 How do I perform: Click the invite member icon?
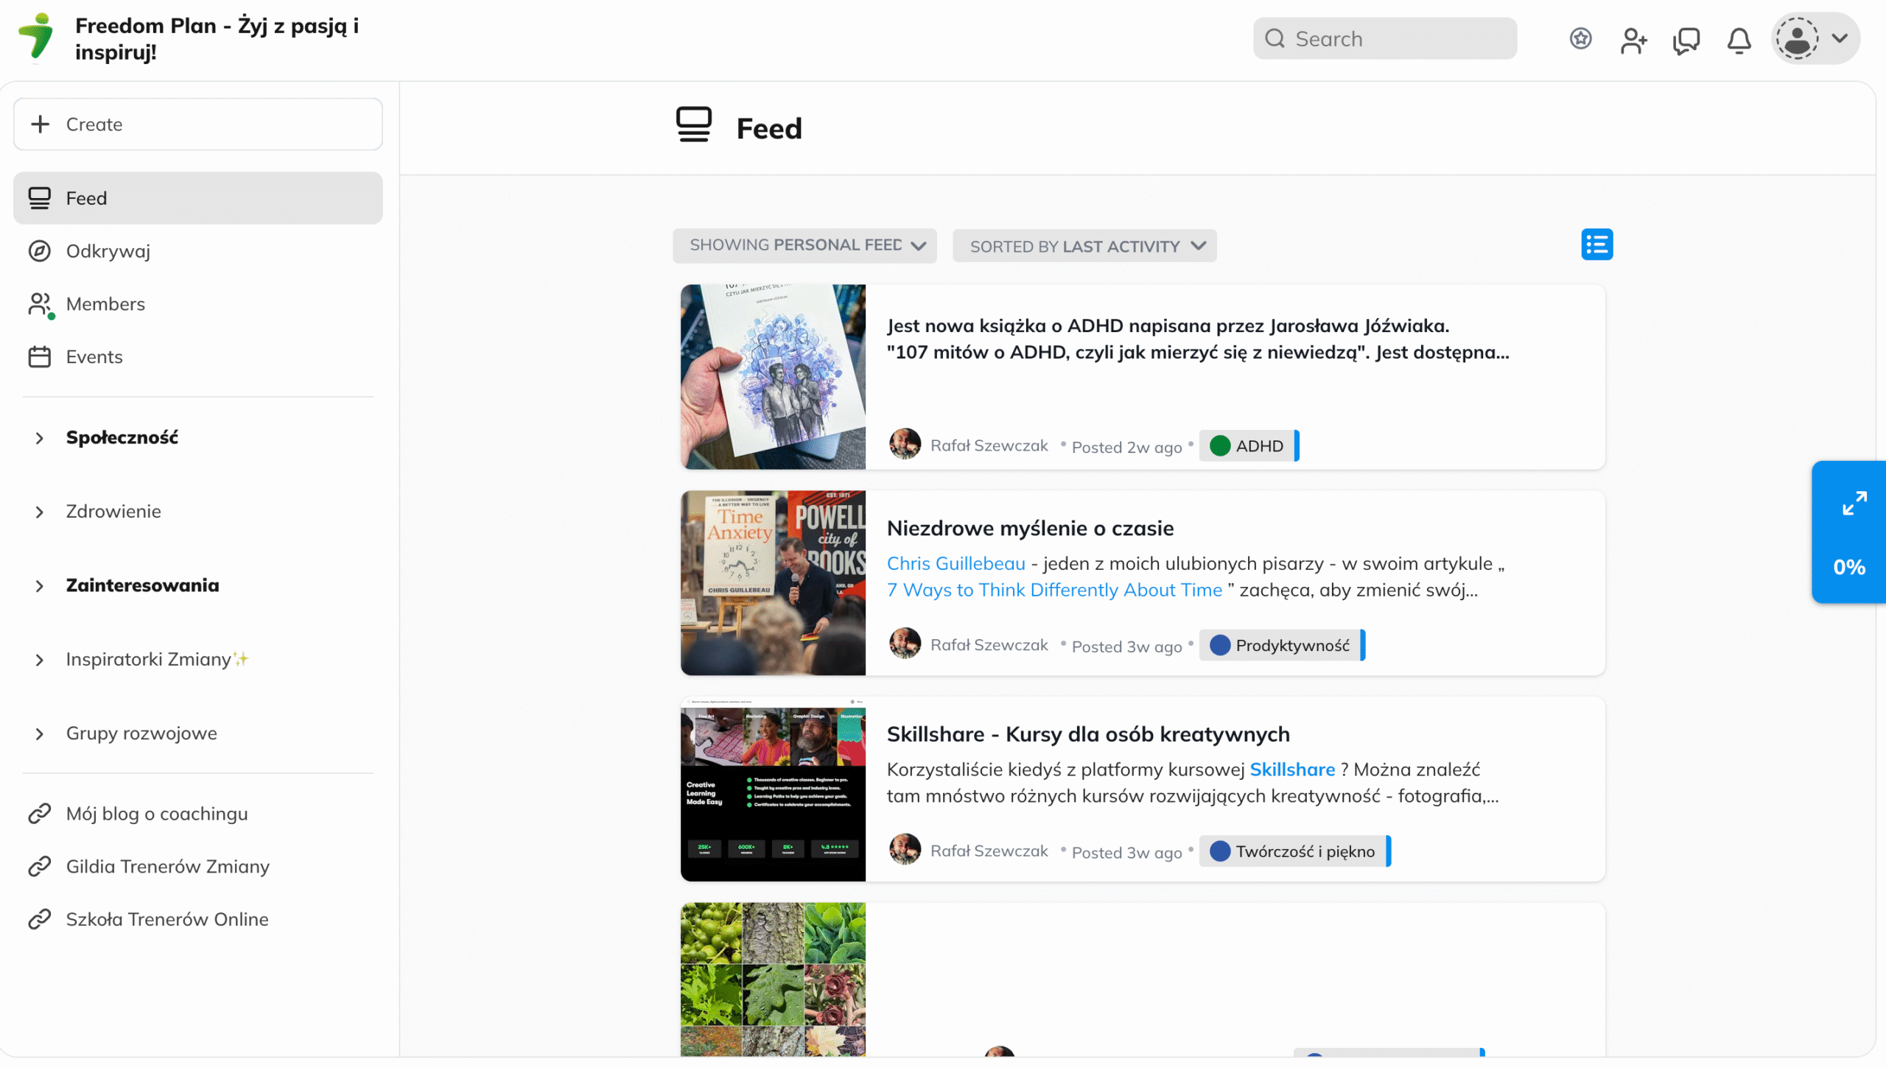click(x=1633, y=40)
